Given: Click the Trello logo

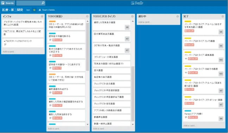Looking at the screenshot, I should (x=137, y=3).
